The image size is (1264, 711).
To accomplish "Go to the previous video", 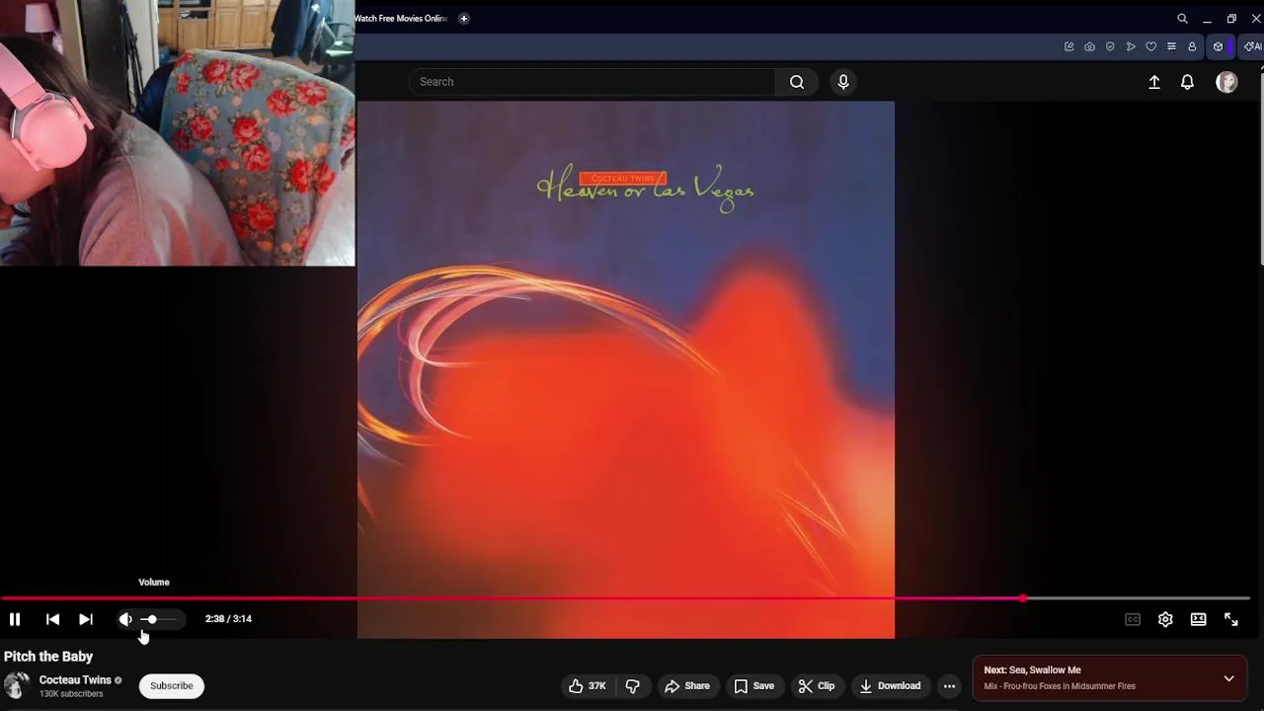I will pyautogui.click(x=52, y=619).
